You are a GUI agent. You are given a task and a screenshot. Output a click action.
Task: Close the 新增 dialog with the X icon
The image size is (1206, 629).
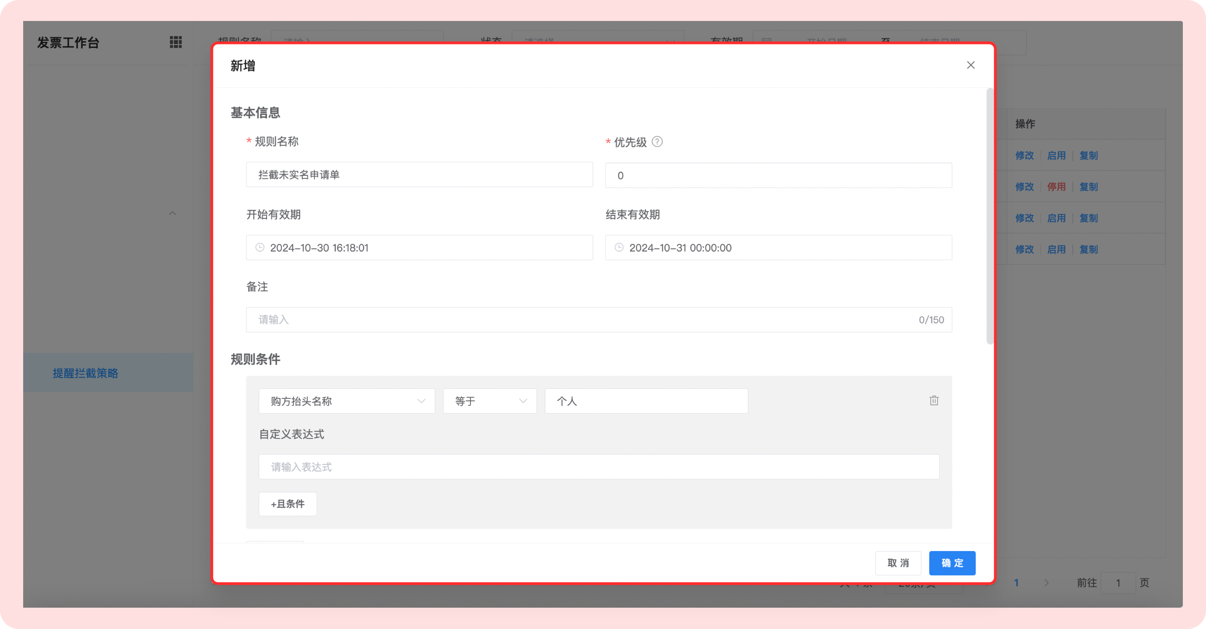(x=971, y=65)
